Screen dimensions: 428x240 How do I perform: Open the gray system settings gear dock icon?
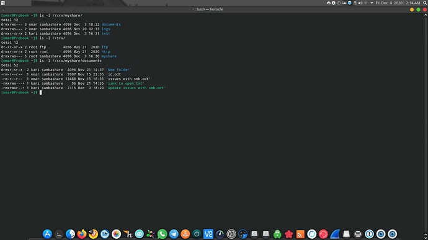(231, 234)
